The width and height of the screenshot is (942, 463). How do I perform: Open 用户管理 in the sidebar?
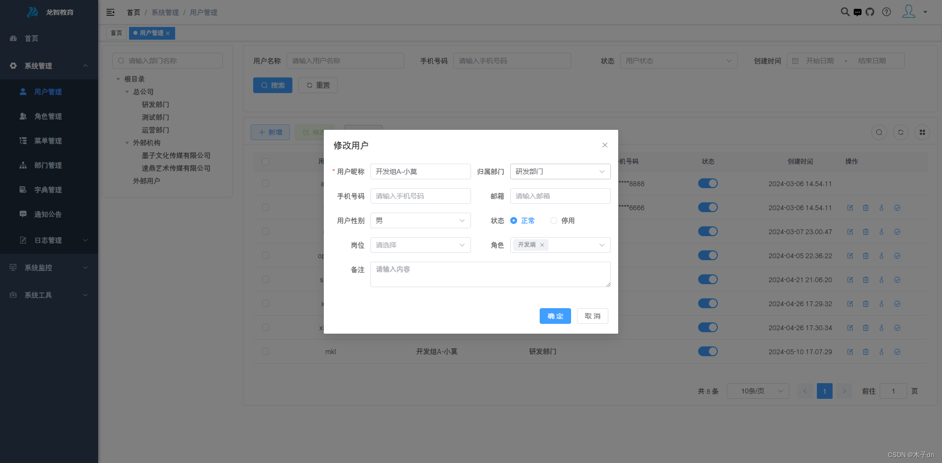49,92
